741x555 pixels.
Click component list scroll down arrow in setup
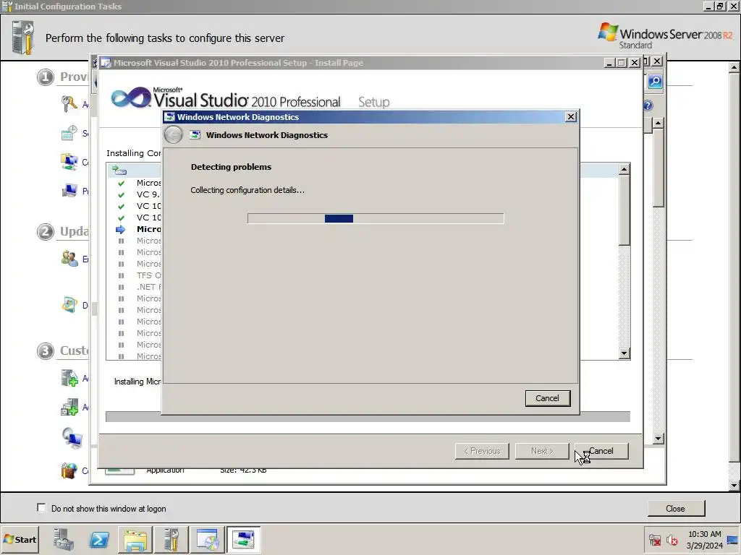pyautogui.click(x=624, y=353)
